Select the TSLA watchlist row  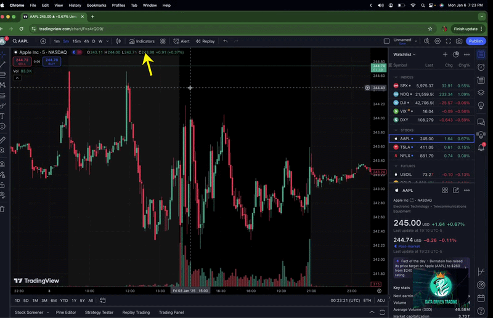pyautogui.click(x=432, y=147)
